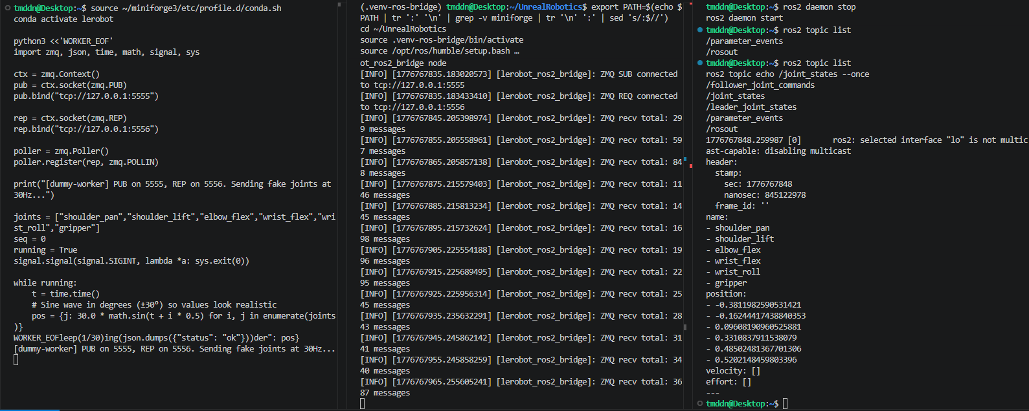Viewport: 1029px width, 411px height.
Task: Click the pub.bind tcp://127.0.0.1:5555 line
Action: click(x=86, y=96)
